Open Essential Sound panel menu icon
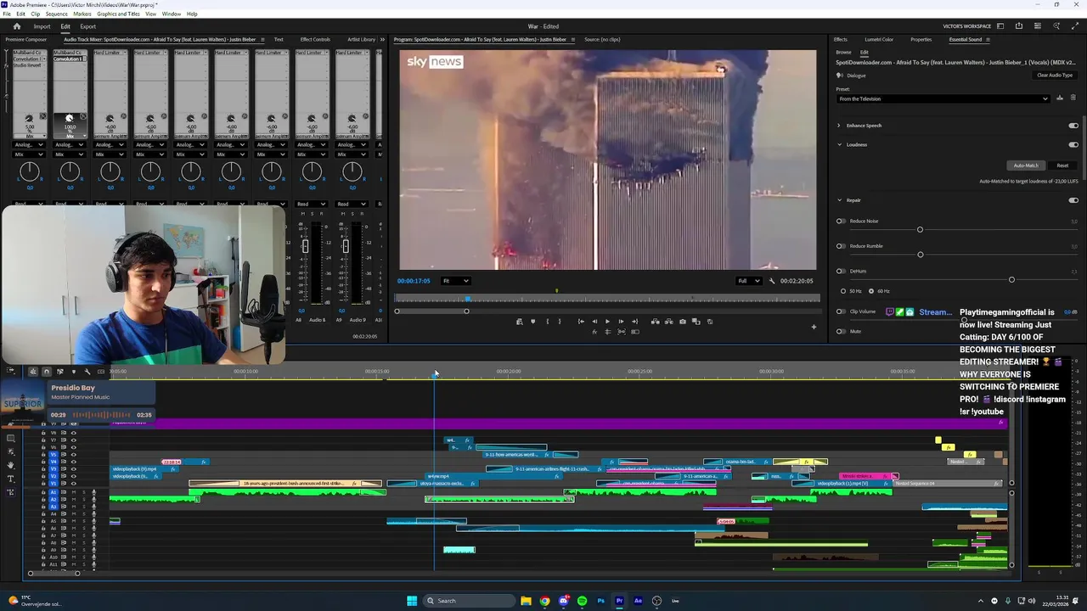 click(x=988, y=40)
